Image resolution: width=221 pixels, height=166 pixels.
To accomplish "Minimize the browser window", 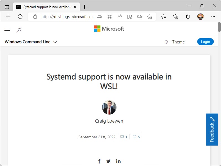I will 189,6.
